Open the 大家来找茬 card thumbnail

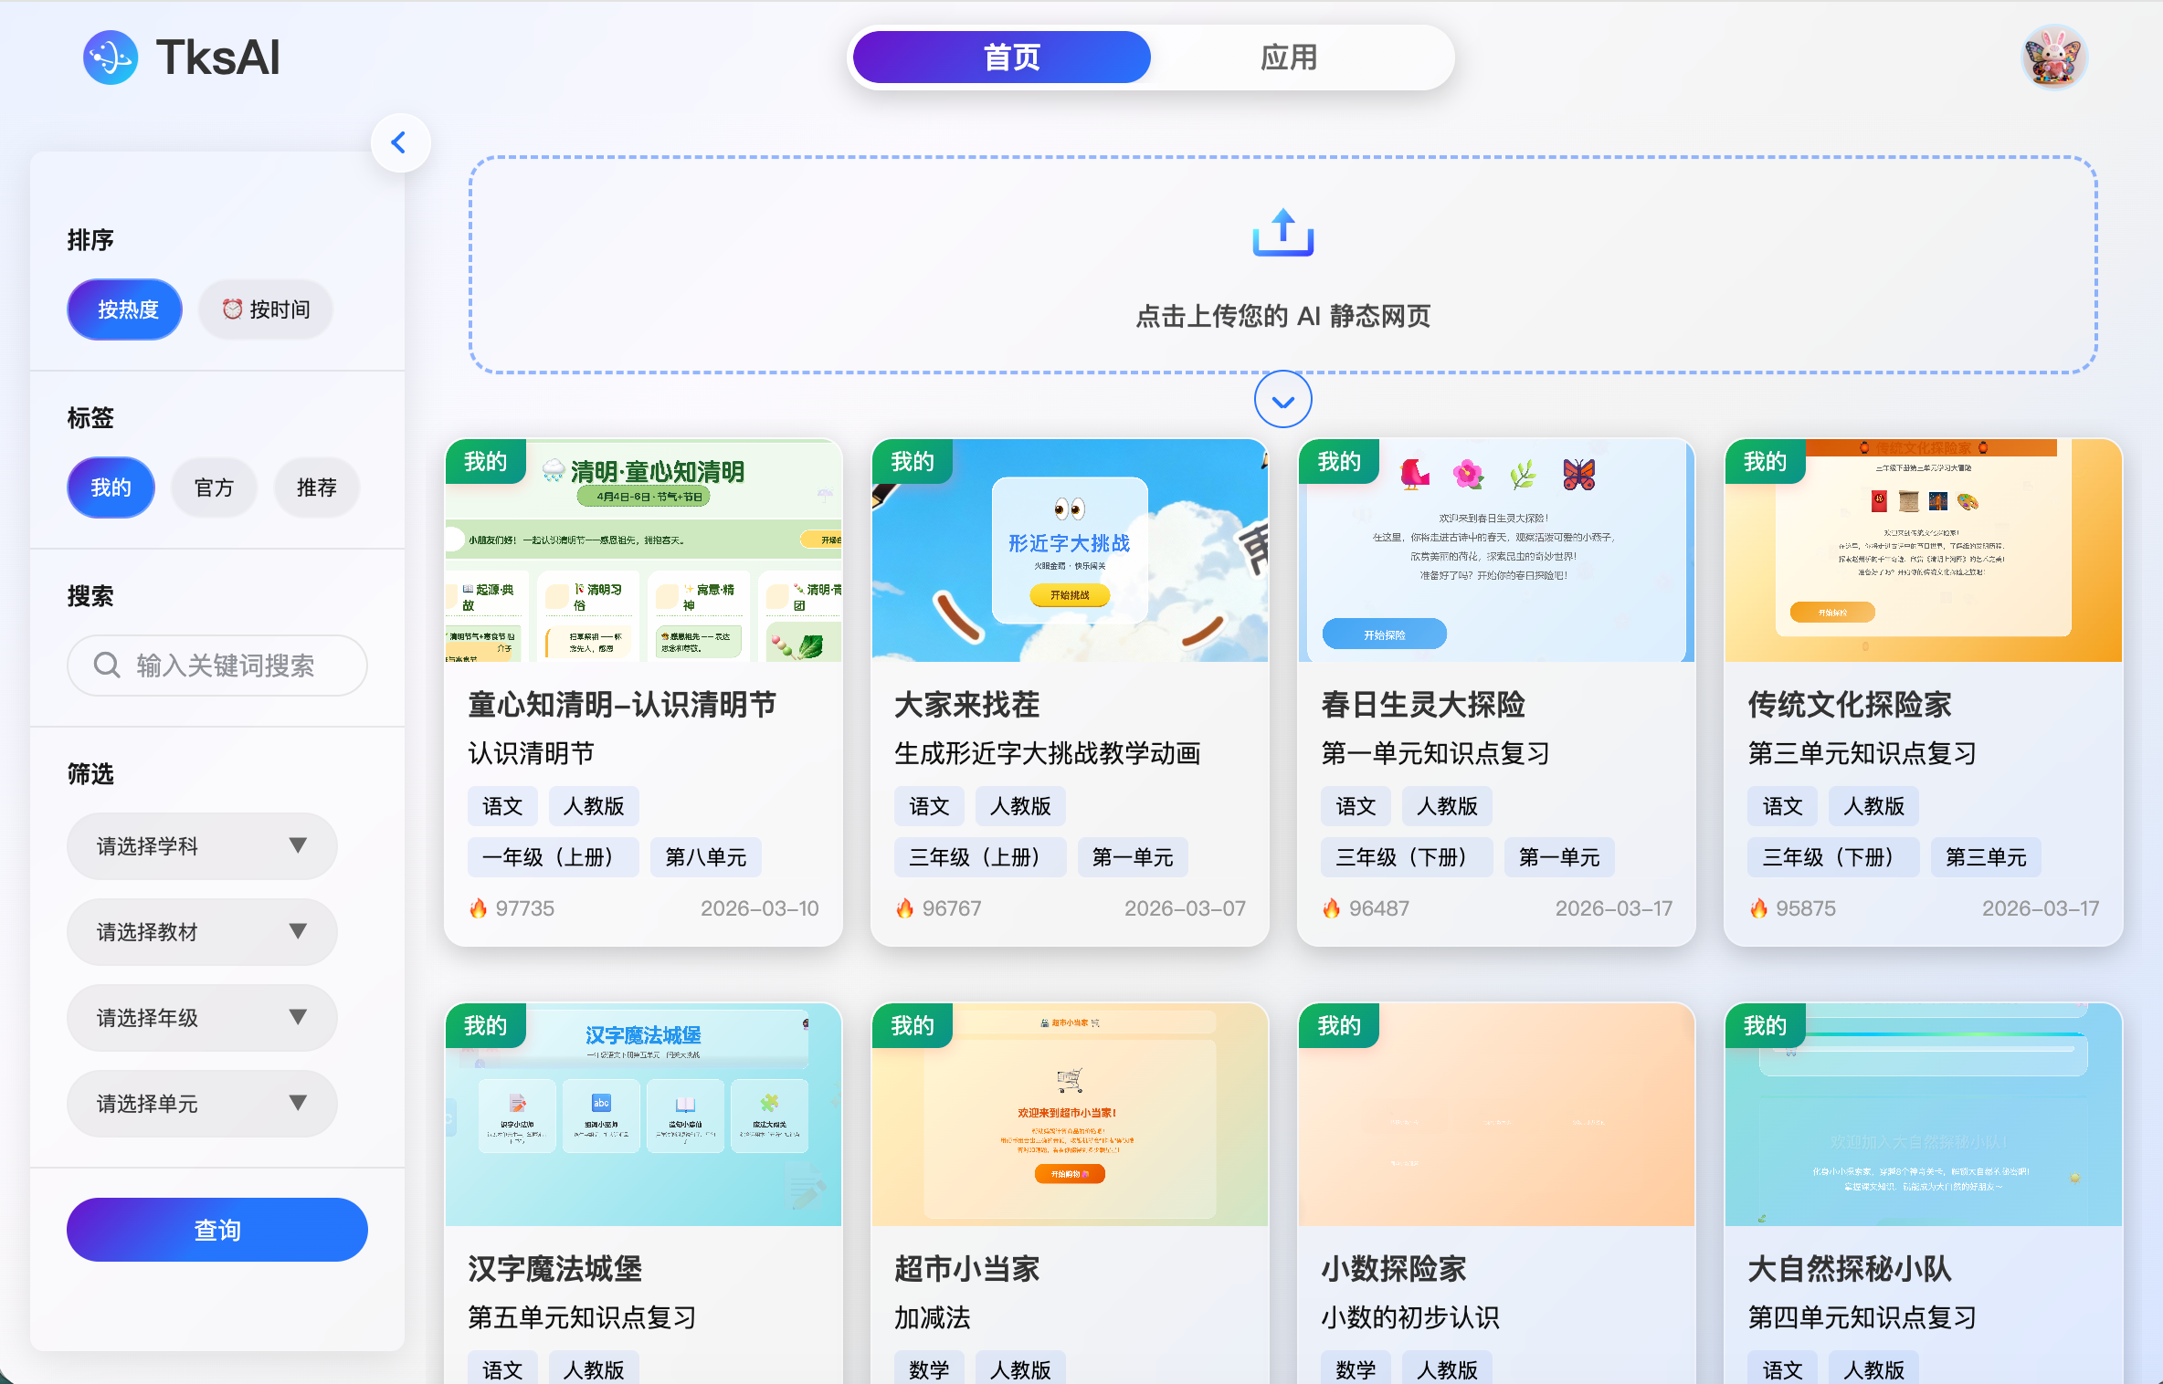click(1070, 551)
